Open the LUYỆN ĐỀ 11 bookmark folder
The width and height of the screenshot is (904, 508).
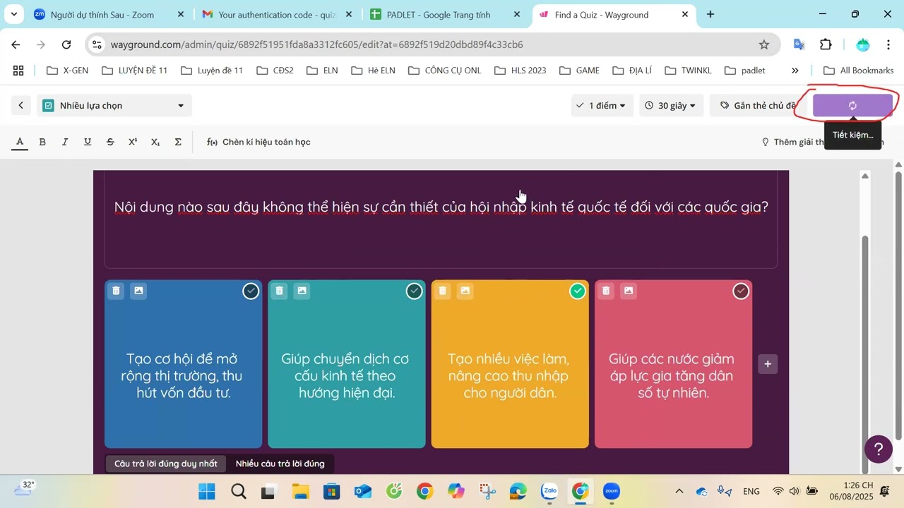point(135,71)
